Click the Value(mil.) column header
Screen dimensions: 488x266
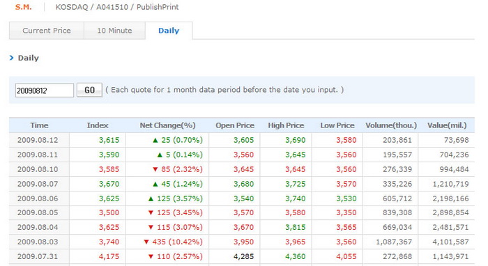(x=447, y=125)
